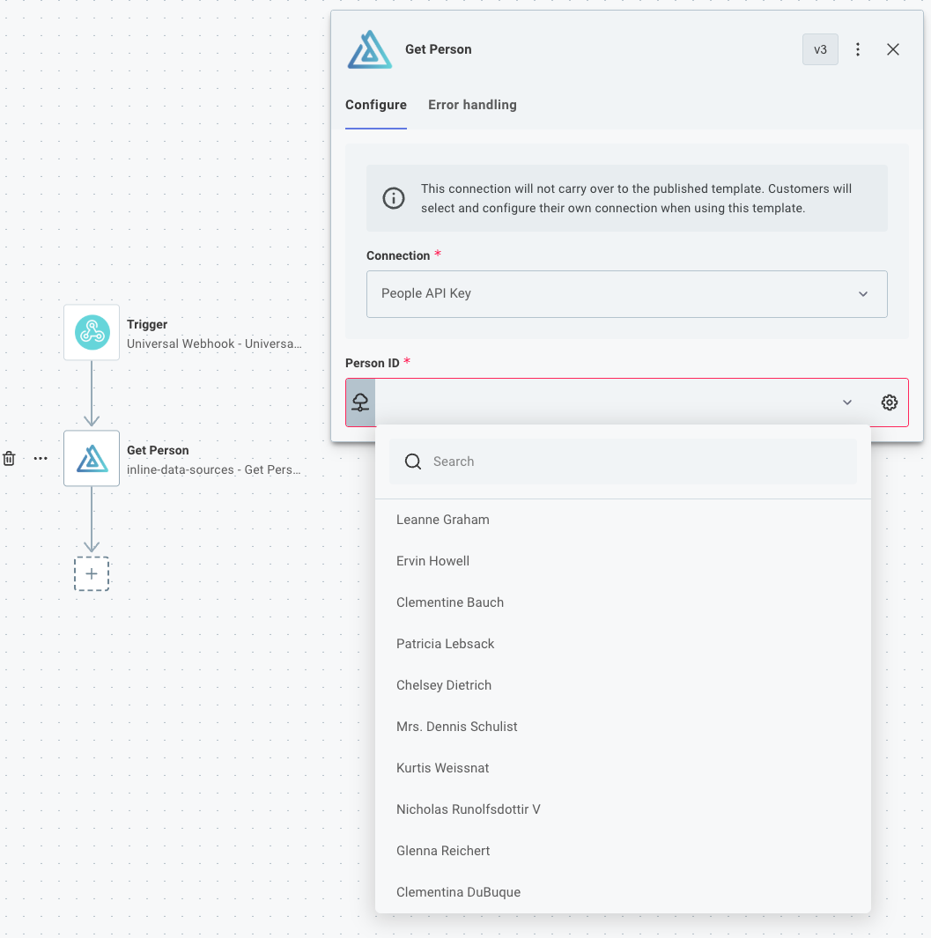Click the plus icon to add a new step

click(92, 573)
